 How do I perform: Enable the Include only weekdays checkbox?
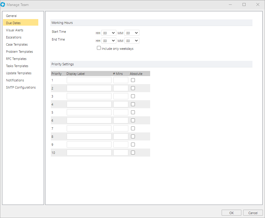[99, 48]
